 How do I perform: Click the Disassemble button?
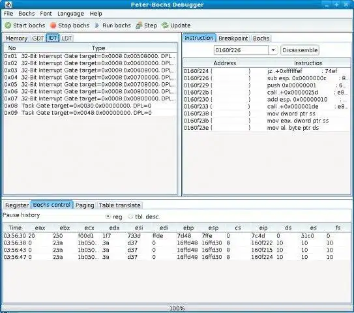point(300,50)
